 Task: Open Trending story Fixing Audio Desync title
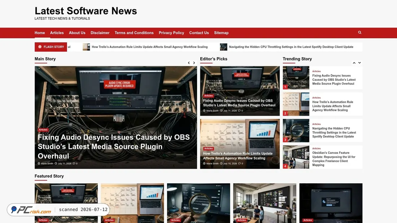(334, 80)
